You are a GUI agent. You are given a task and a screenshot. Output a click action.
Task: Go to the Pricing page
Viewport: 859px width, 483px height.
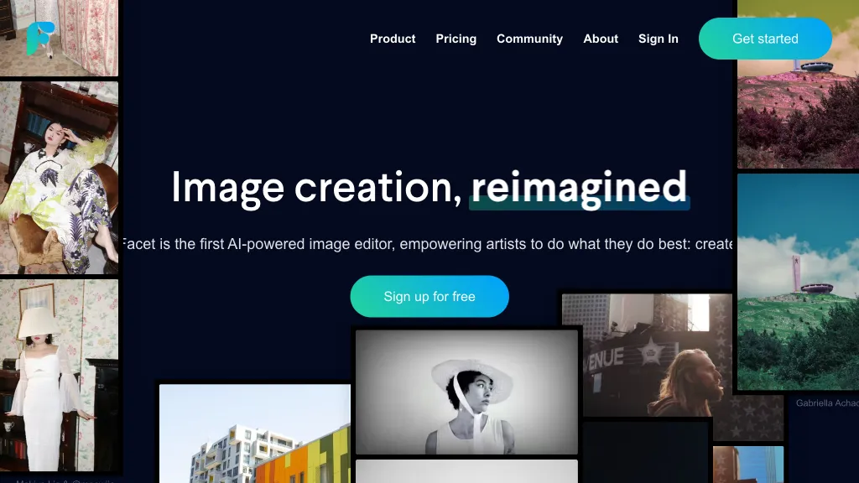456,39
